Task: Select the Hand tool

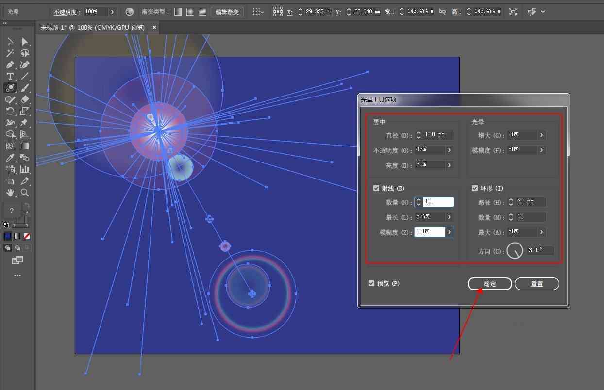Action: pyautogui.click(x=10, y=193)
